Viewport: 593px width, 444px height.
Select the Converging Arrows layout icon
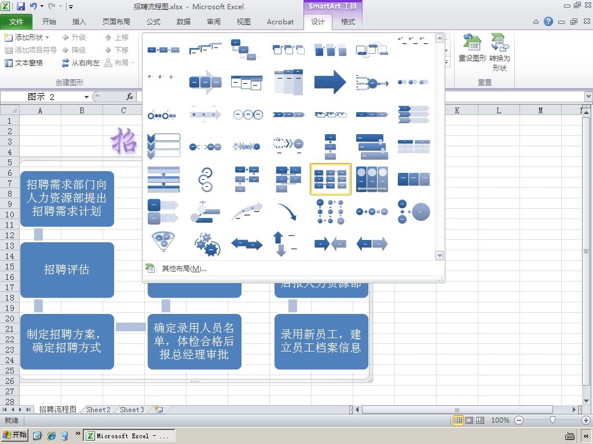pos(330,243)
